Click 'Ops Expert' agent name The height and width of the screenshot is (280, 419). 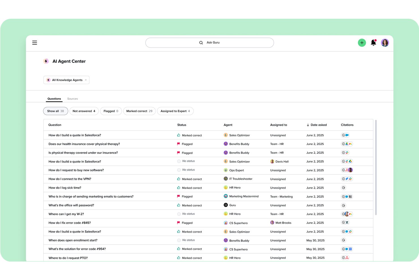click(x=236, y=170)
